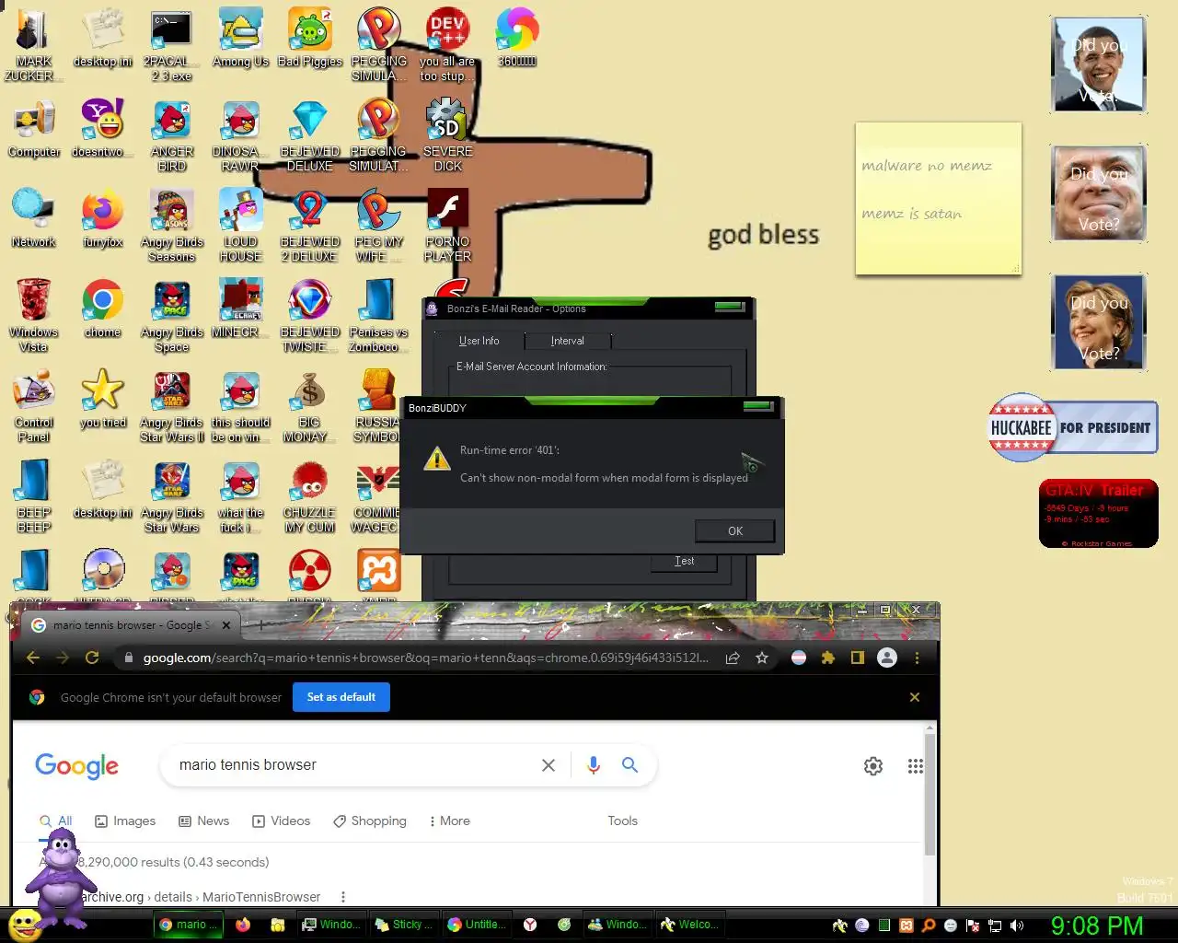Click the blue Google search magnifier
This screenshot has height=943, width=1178.
pos(629,764)
